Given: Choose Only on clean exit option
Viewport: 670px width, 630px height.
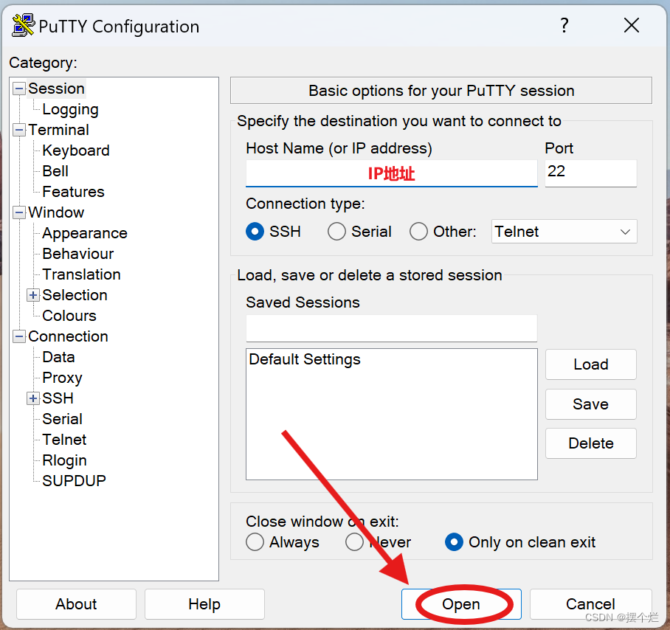Looking at the screenshot, I should pos(454,542).
